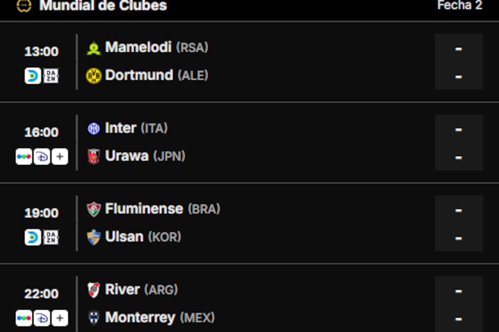Image resolution: width=499 pixels, height=332 pixels.
Task: Open the River vs Monterrey match via 22:00
Action: click(42, 294)
